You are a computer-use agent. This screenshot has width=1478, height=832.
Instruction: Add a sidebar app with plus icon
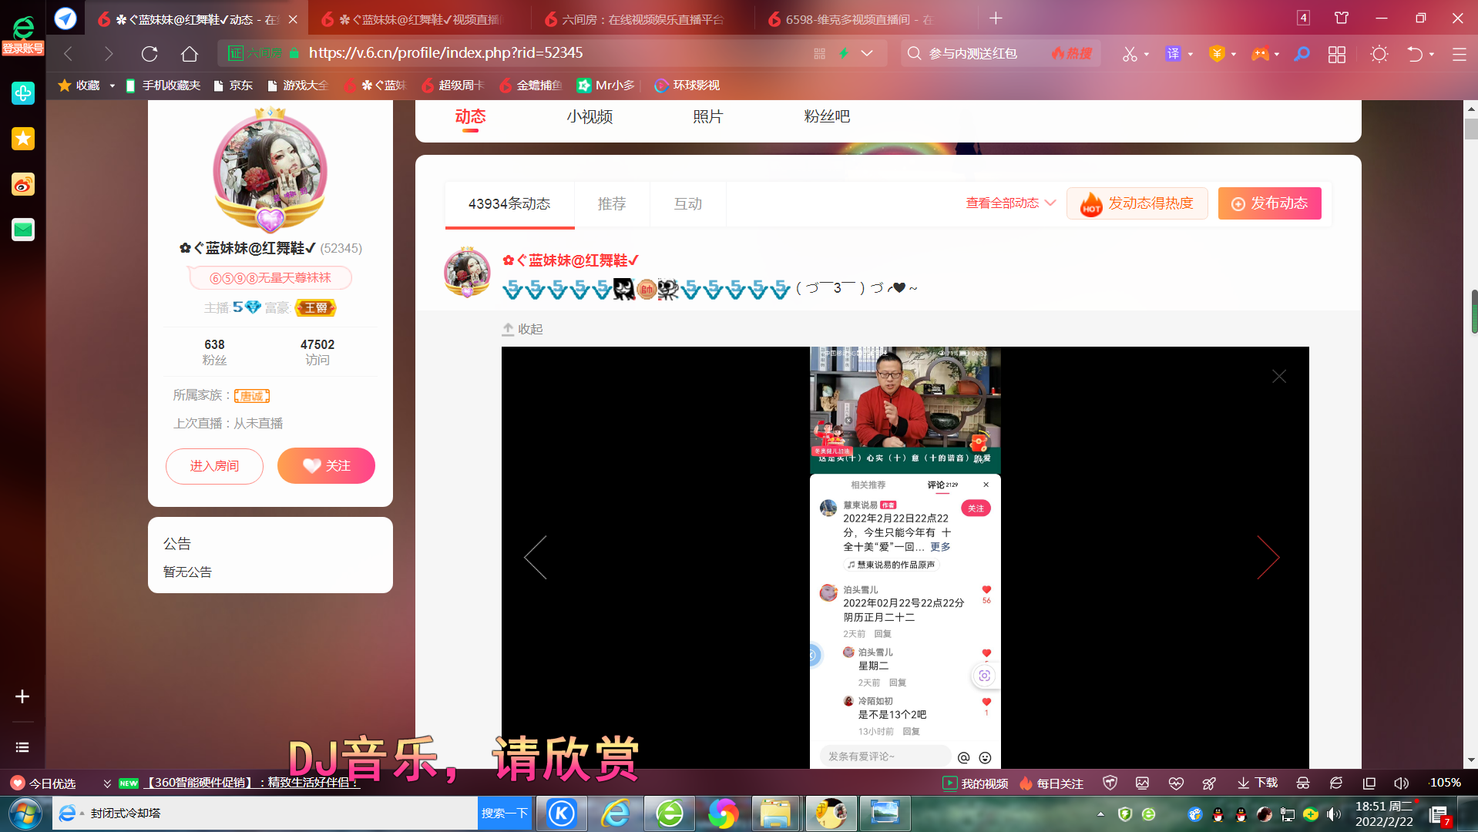[22, 696]
